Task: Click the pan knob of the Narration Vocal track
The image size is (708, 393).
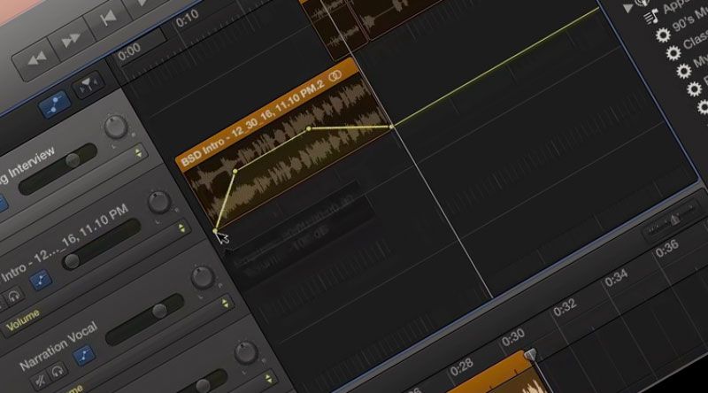Action: tap(203, 277)
